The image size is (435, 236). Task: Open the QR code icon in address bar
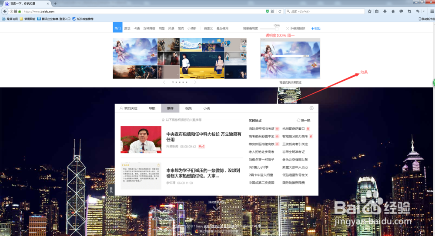click(x=272, y=11)
